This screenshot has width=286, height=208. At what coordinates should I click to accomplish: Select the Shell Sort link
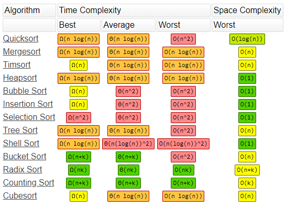(21, 144)
